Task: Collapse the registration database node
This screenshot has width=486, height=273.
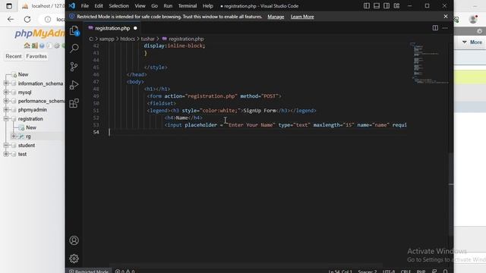Action: pos(6,118)
